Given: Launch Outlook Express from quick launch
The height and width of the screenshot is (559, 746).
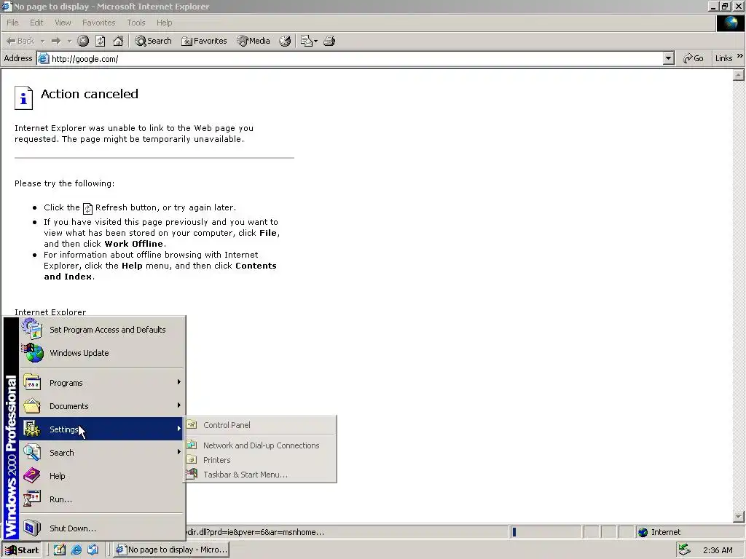Looking at the screenshot, I should click(93, 550).
